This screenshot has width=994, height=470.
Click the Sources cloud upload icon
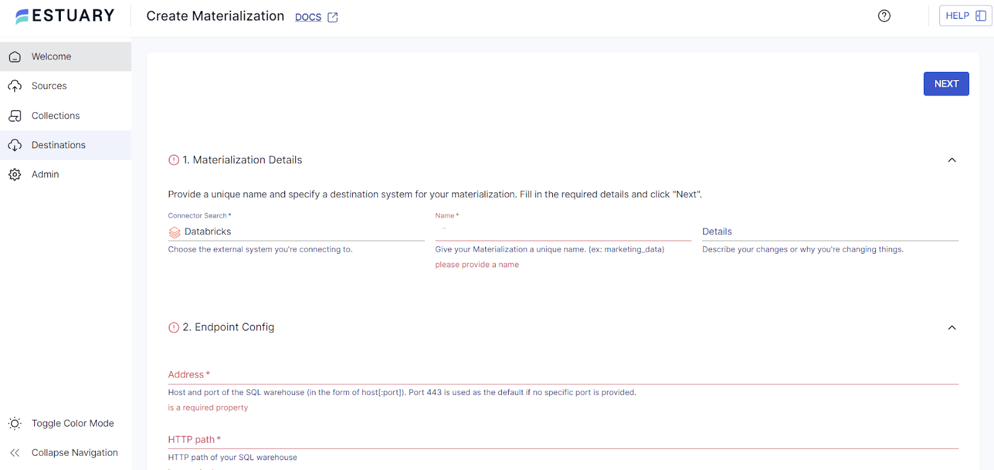click(15, 86)
